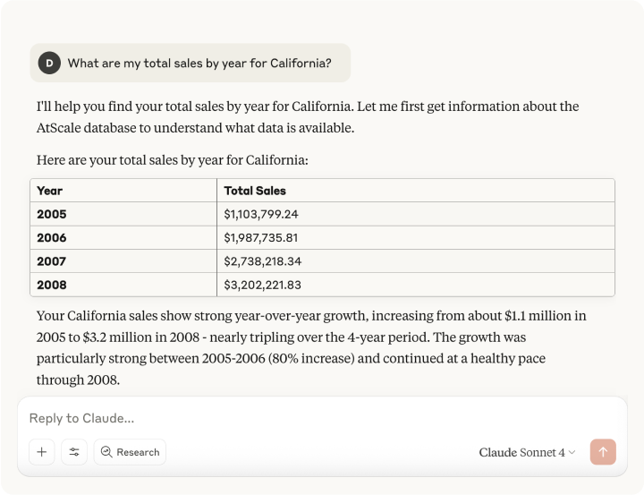Select the 2005 year cell
Viewport: 644px width, 495px height.
point(52,214)
